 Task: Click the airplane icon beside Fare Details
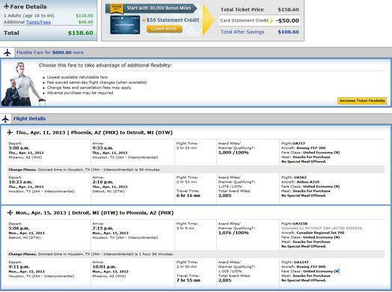7,6
